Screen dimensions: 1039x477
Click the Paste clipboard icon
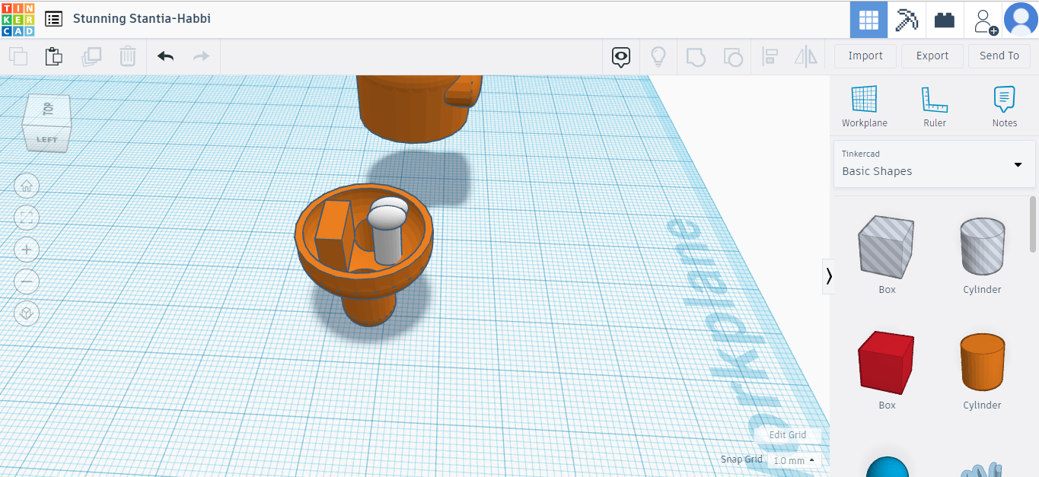[54, 56]
